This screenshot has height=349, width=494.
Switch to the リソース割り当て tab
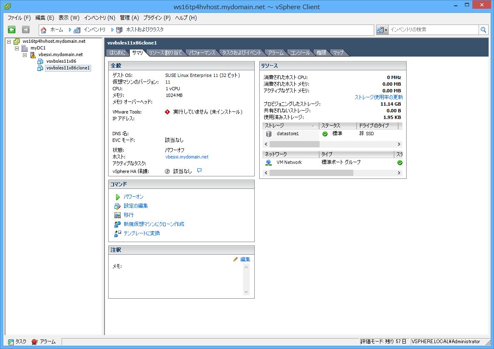[166, 52]
